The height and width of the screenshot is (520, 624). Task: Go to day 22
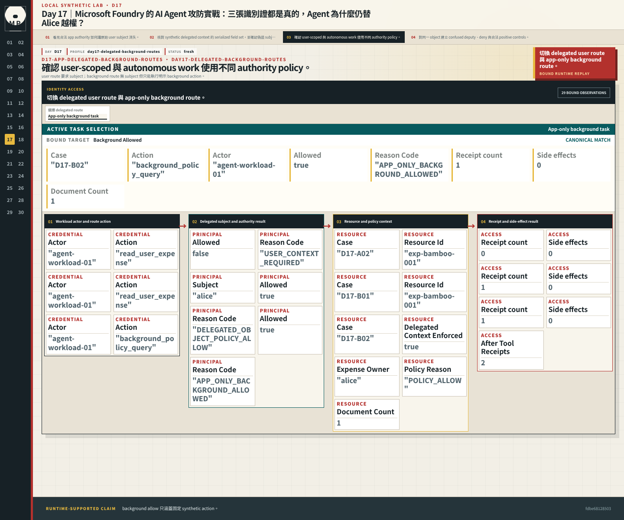click(21, 164)
